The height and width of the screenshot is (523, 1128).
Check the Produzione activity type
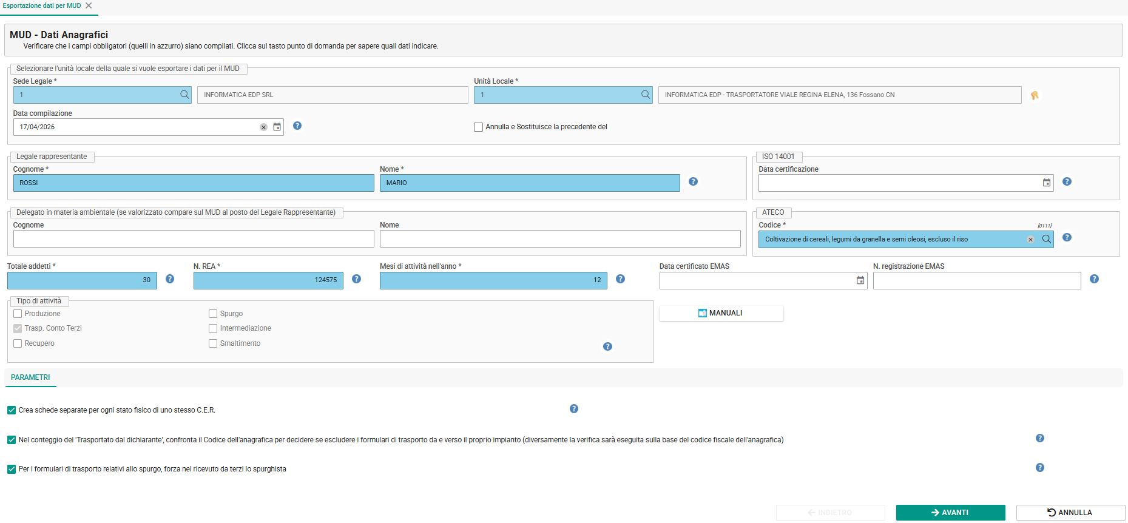pos(18,314)
